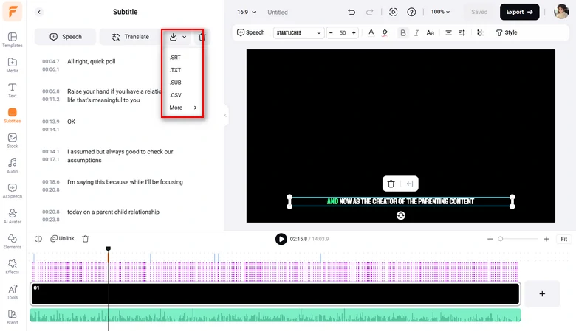Screen dimensions: 576x331
Task: Open the 16:9 aspect ratio dropdown
Action: pos(246,12)
